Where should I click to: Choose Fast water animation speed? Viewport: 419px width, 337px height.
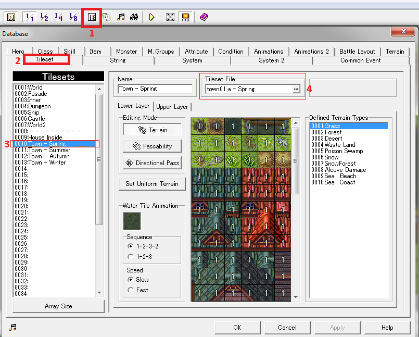(130, 290)
